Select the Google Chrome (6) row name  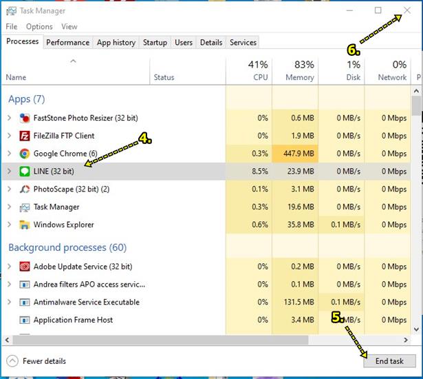tap(65, 154)
